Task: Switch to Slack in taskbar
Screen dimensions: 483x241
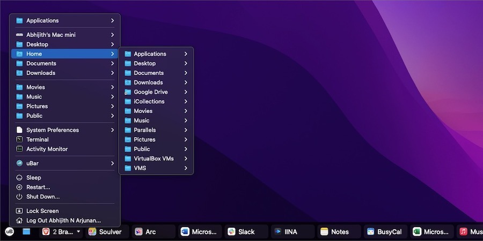Action: 246,232
